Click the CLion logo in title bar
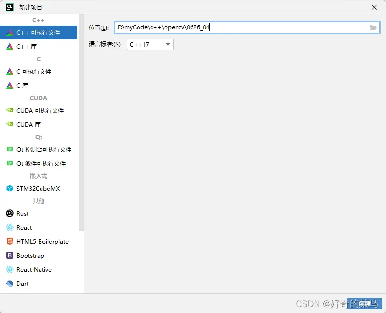 coord(9,7)
